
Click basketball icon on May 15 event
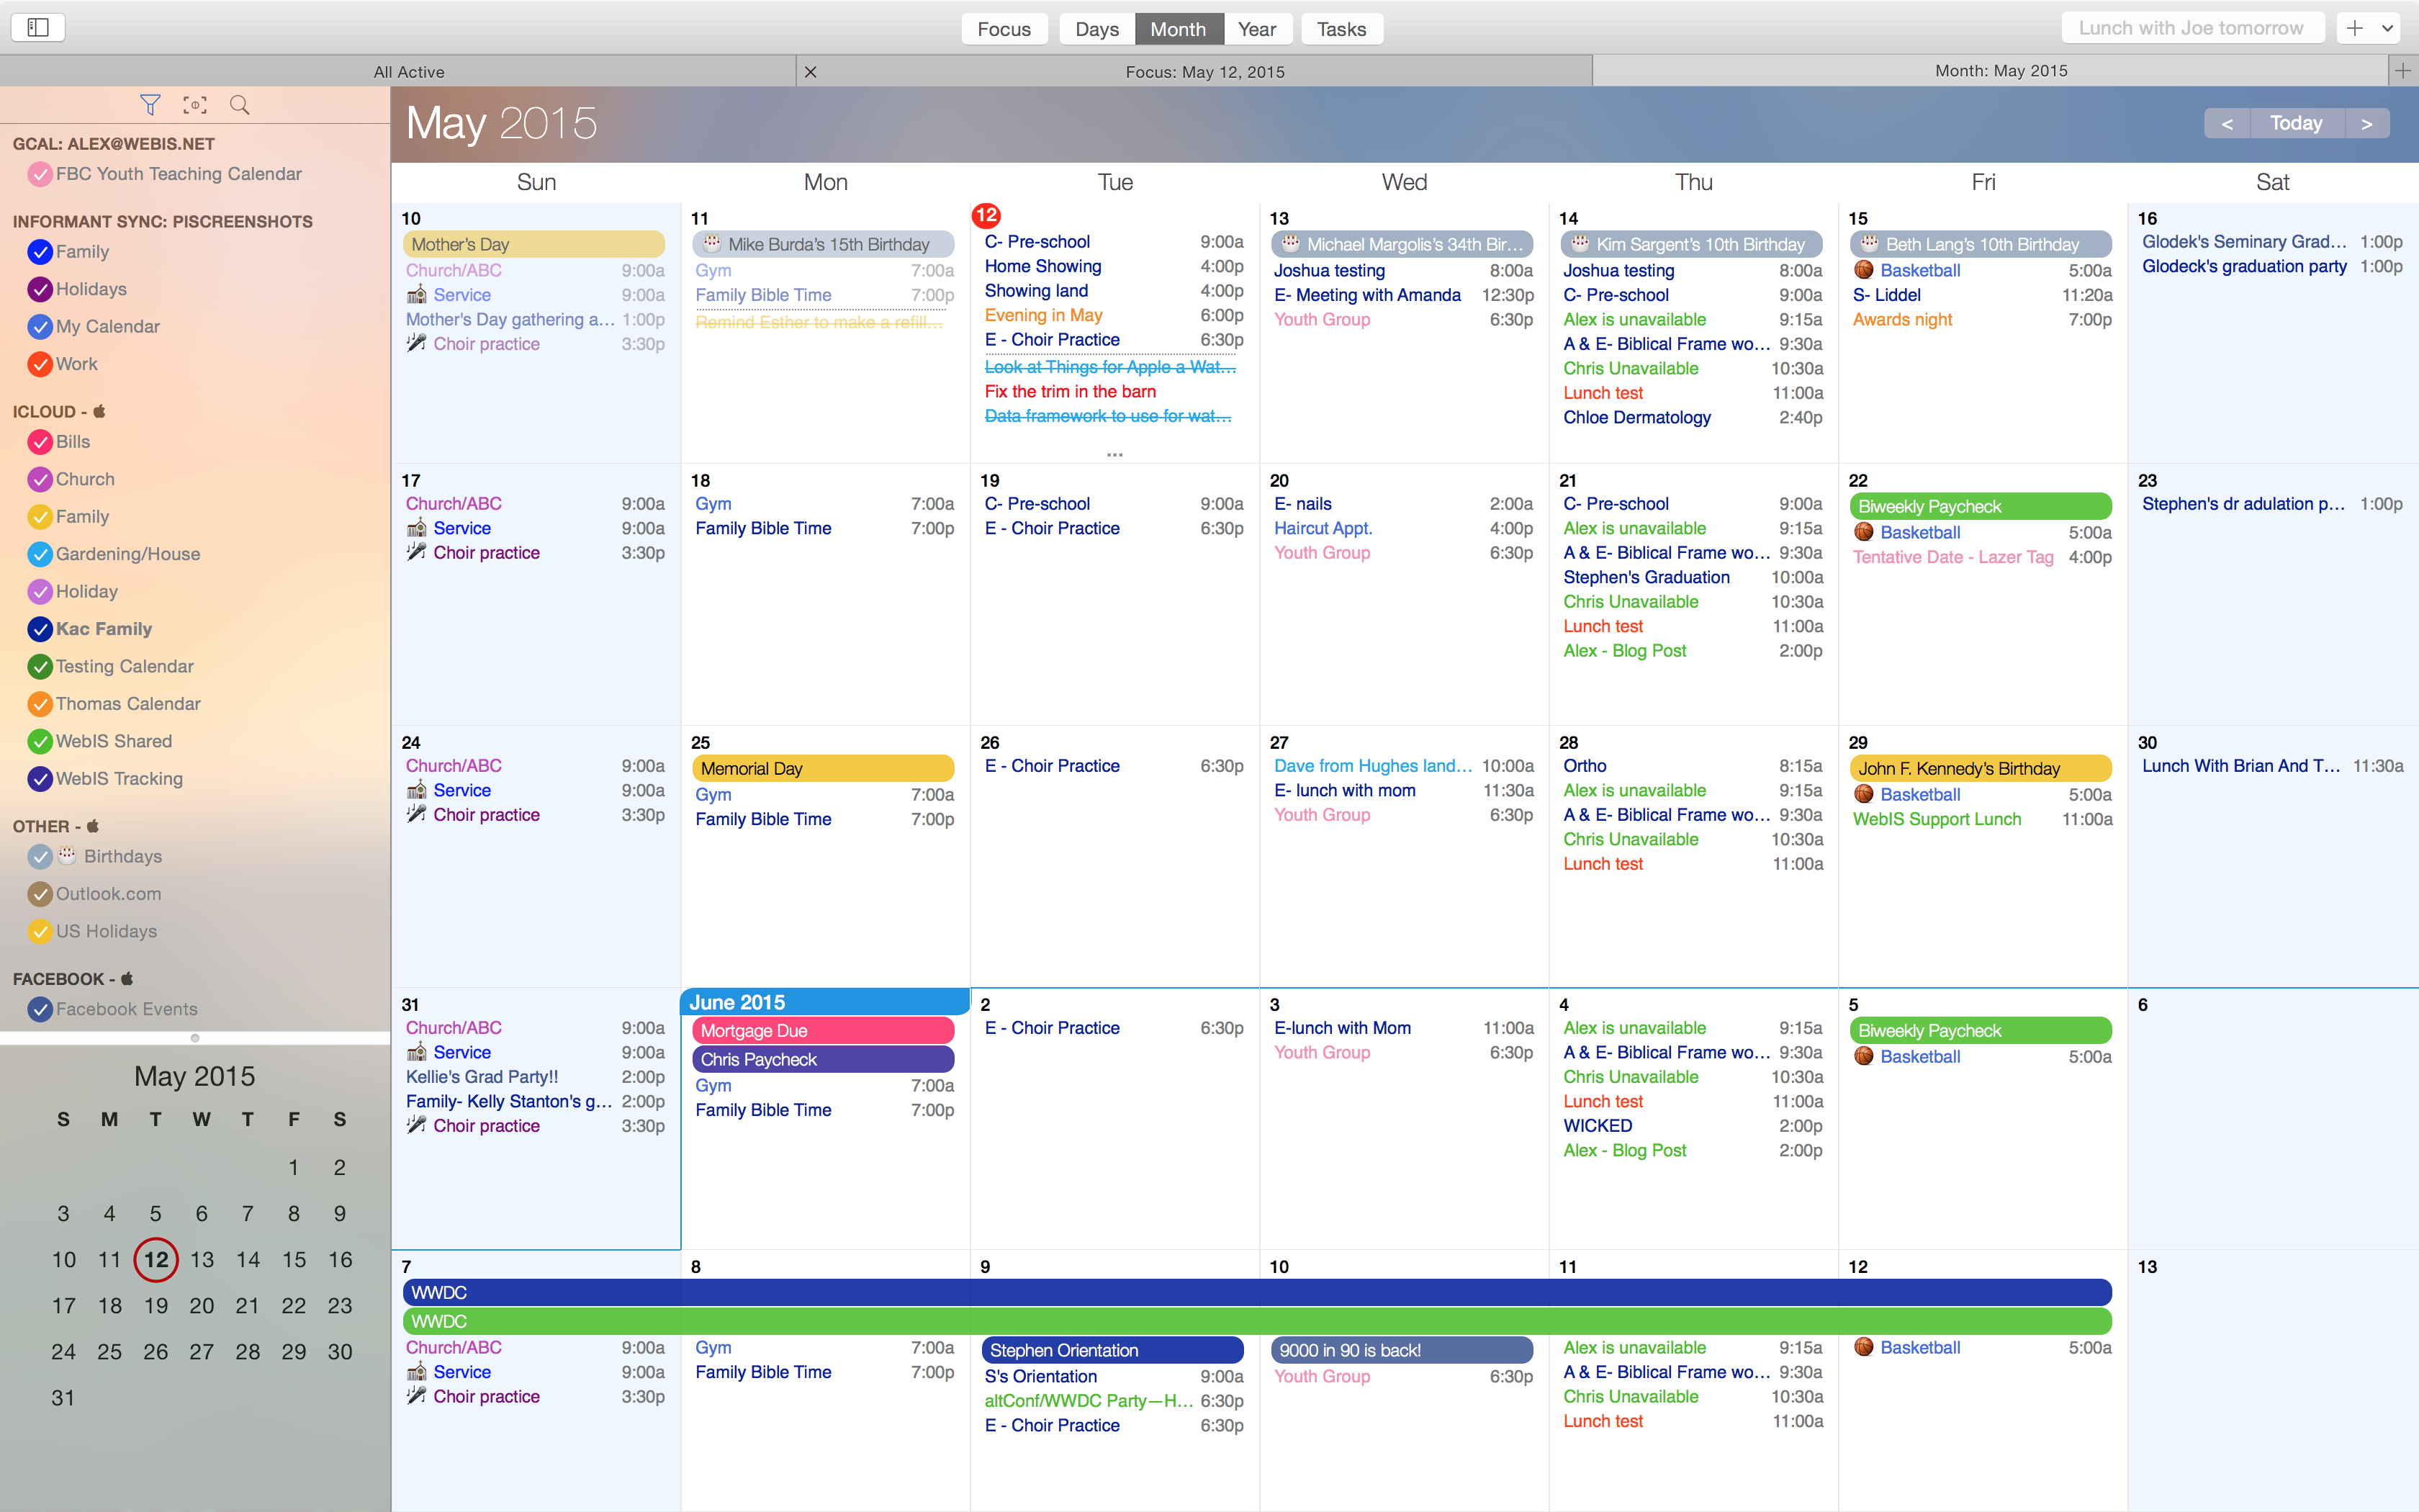tap(1863, 270)
